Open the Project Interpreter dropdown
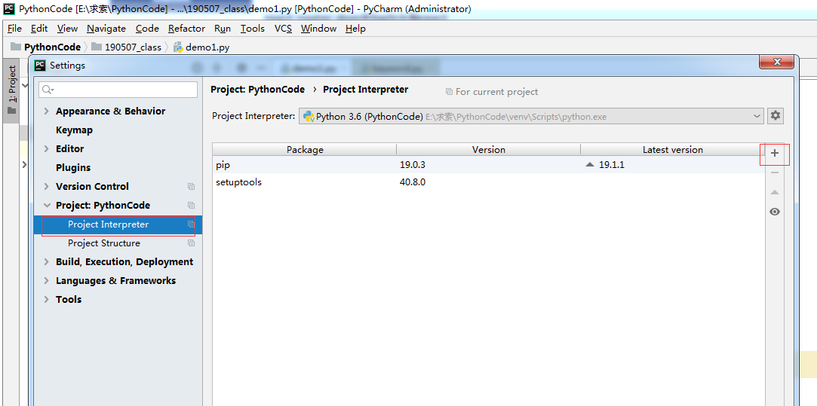 (532, 117)
